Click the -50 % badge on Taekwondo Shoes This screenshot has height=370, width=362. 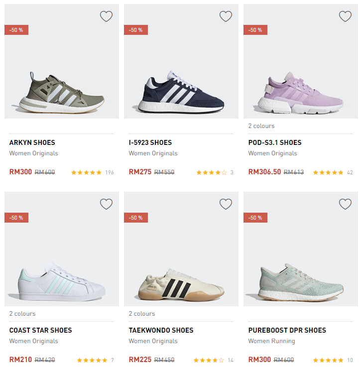pyautogui.click(x=136, y=218)
